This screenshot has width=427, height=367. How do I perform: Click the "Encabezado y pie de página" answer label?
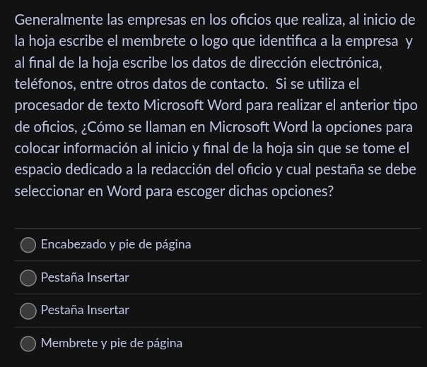click(x=116, y=245)
